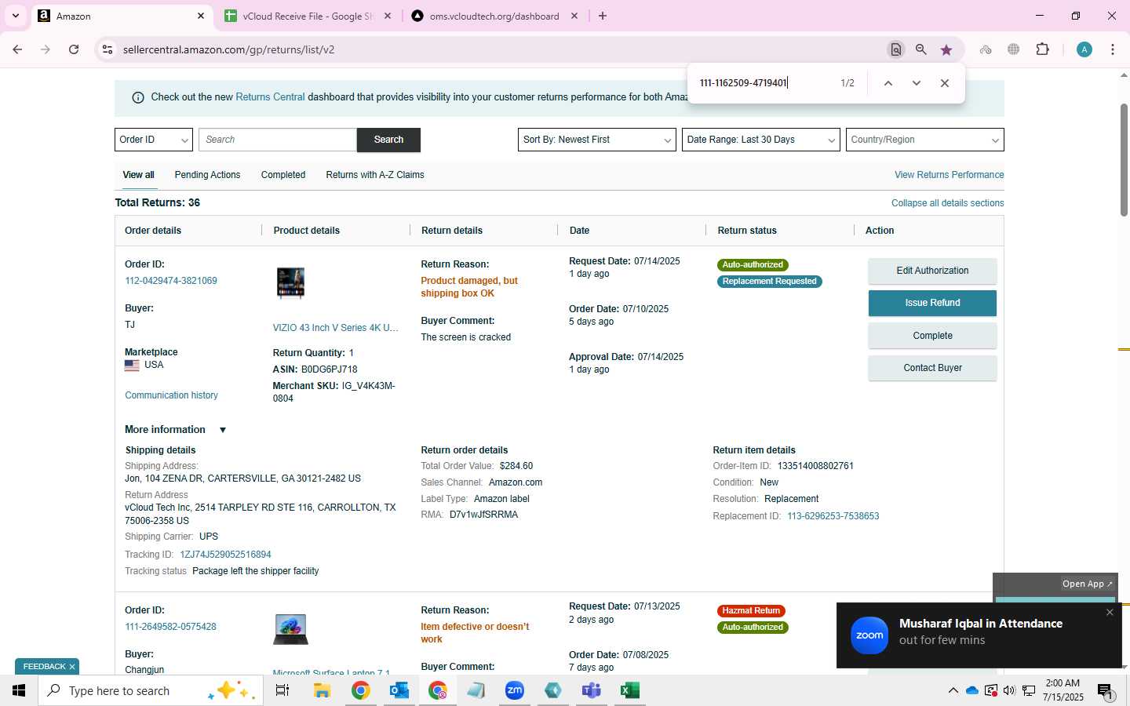Go to previous find-in-page match
Screen dimensions: 1130x706
coord(888,83)
